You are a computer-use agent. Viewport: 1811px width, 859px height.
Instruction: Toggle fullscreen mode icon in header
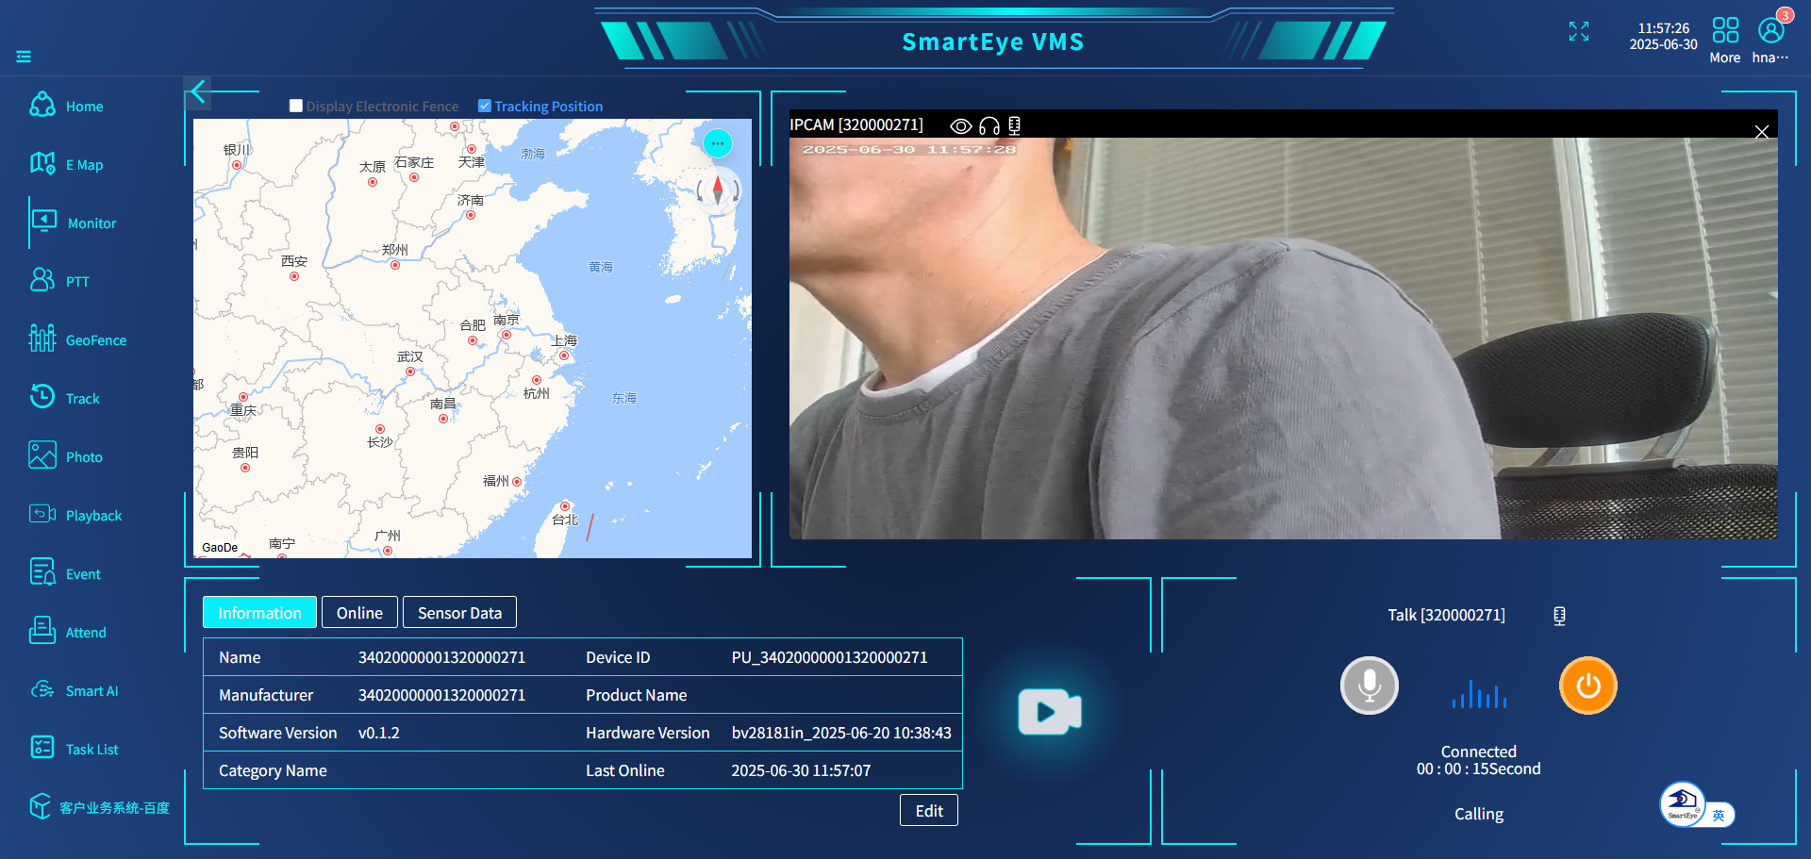pyautogui.click(x=1578, y=32)
